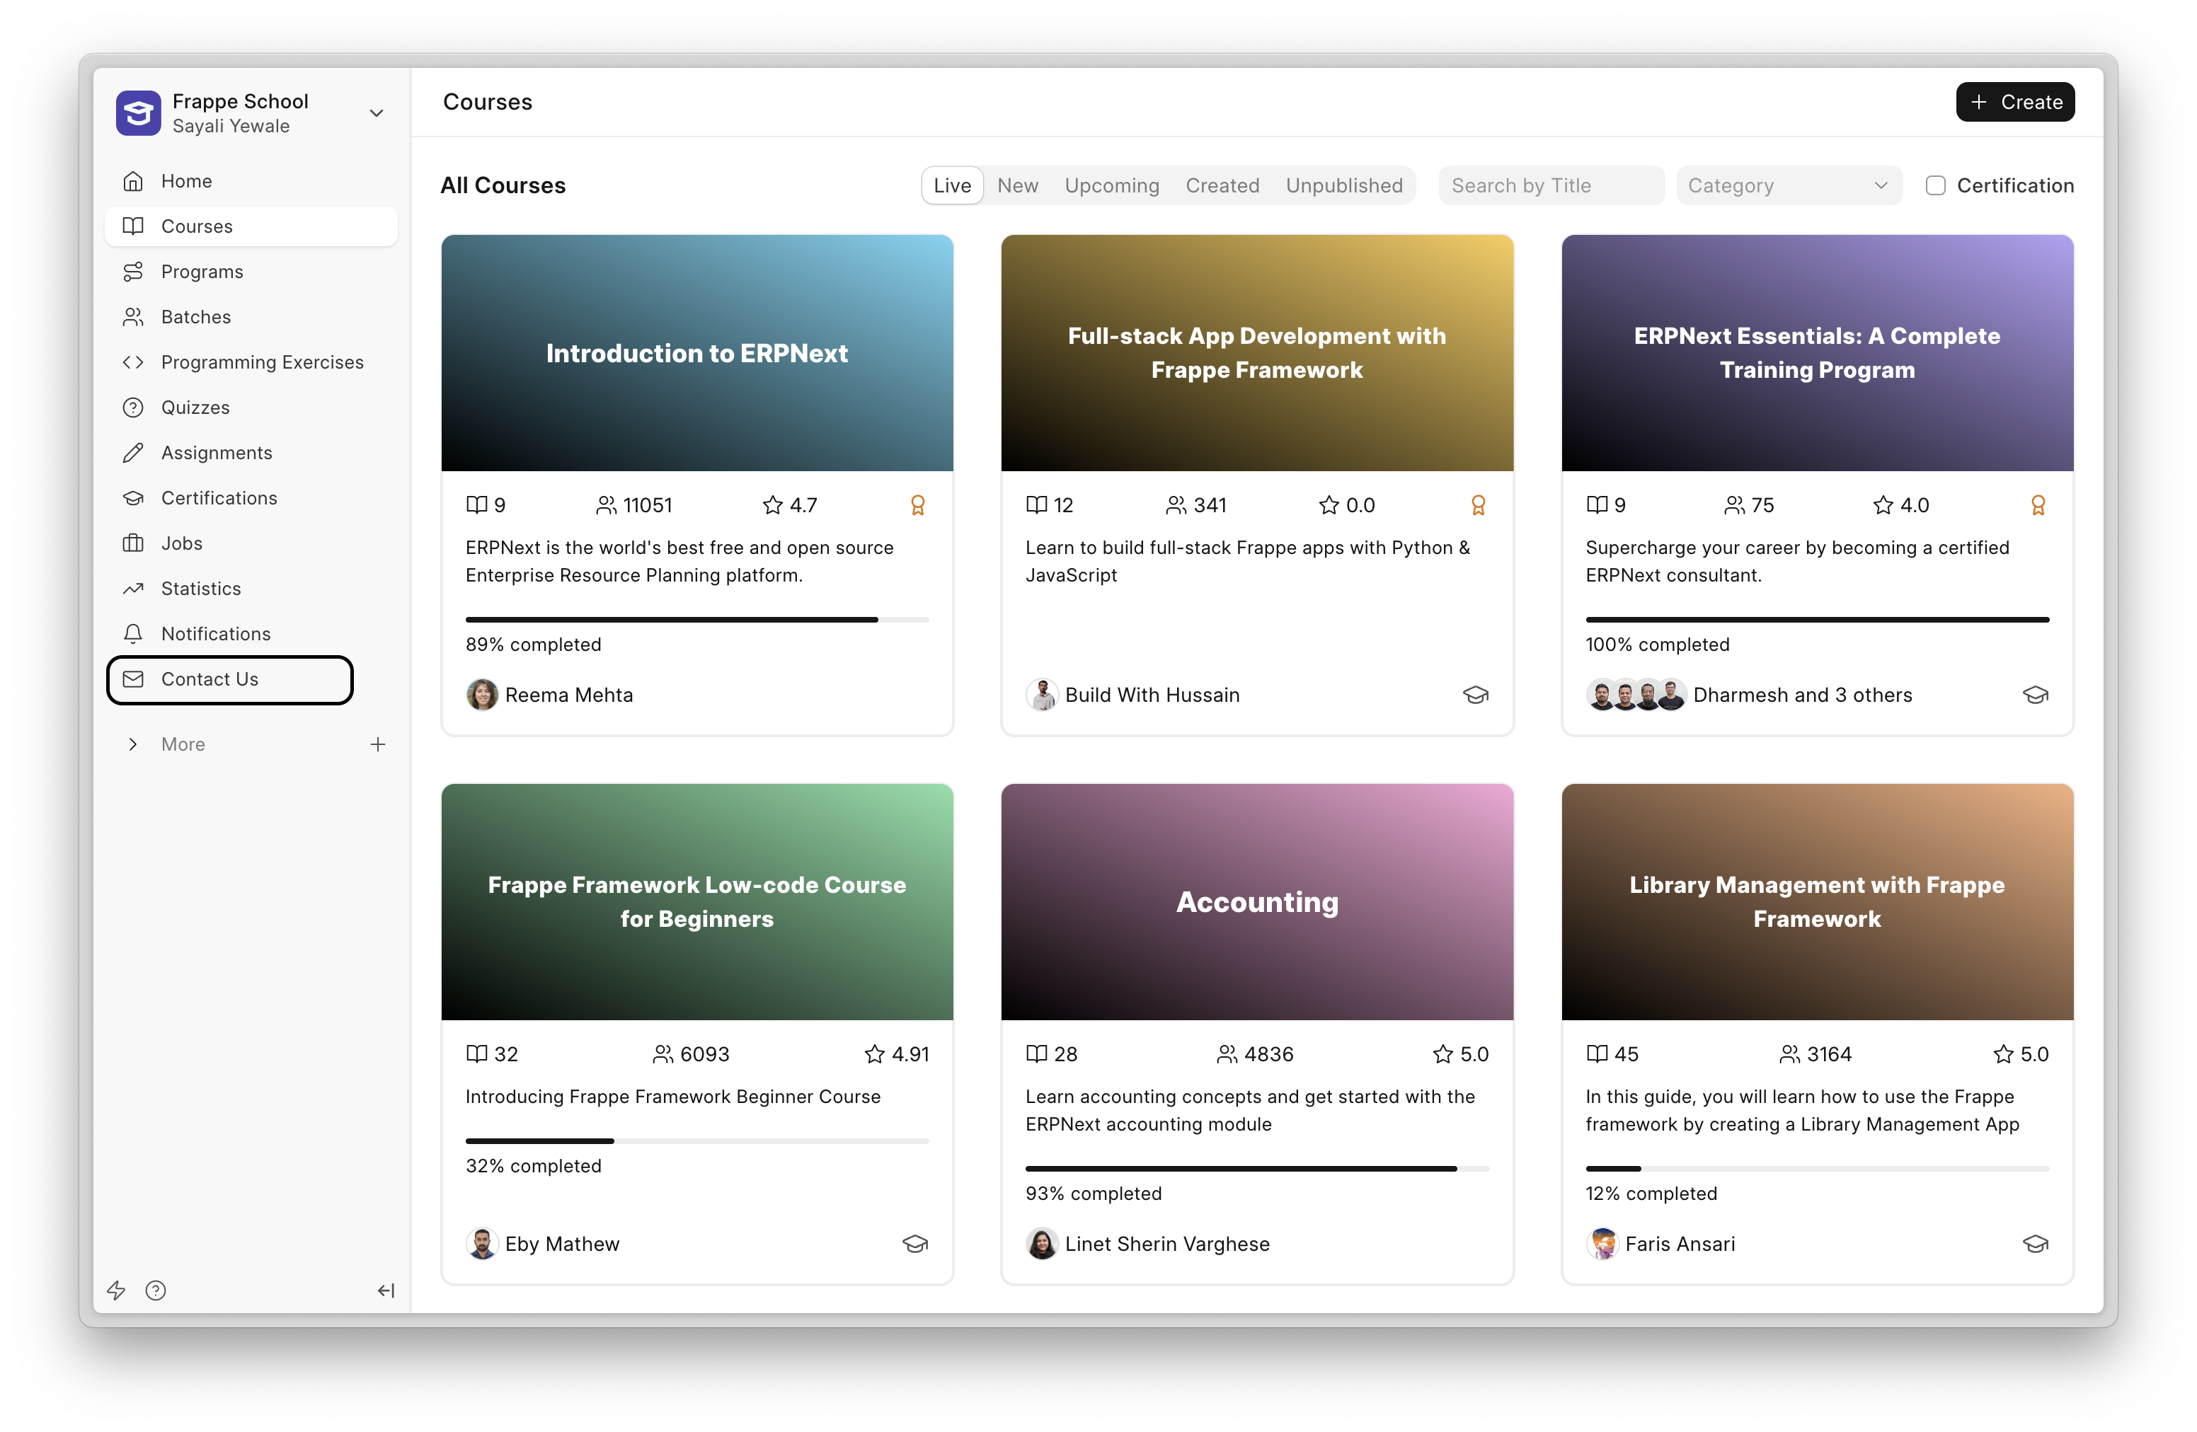Open the help question mark icon

coord(156,1290)
